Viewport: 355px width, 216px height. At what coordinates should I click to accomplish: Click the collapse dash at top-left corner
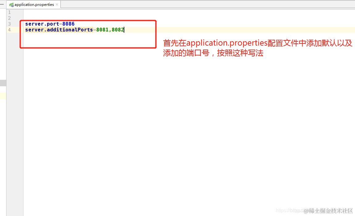pyautogui.click(x=2, y=4)
